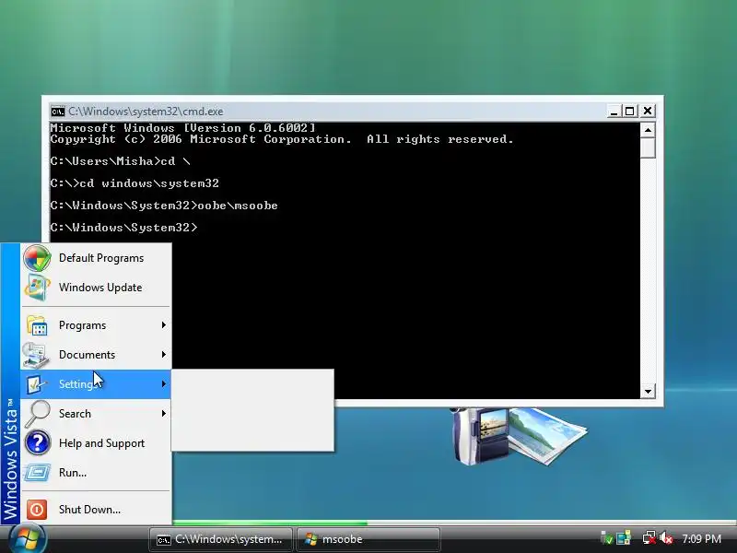Image resolution: width=737 pixels, height=553 pixels.
Task: Open Default Programs from Start menu
Action: 96,258
